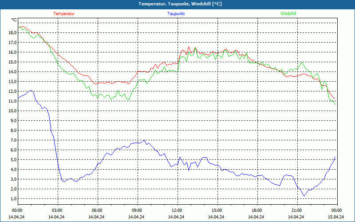Click the 03:00 time axis label
Screen dimensions: 355x222
(58, 210)
